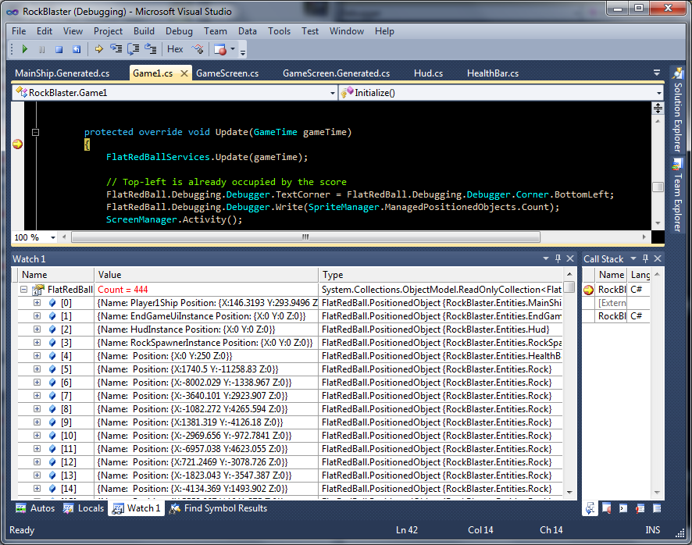Expand watch item [2] HudInstance
Viewport: 692px width, 545px height.
(37, 329)
